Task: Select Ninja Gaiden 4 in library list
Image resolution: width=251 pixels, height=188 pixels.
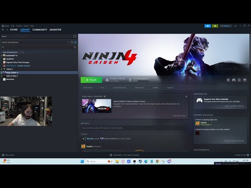Action: (39, 72)
